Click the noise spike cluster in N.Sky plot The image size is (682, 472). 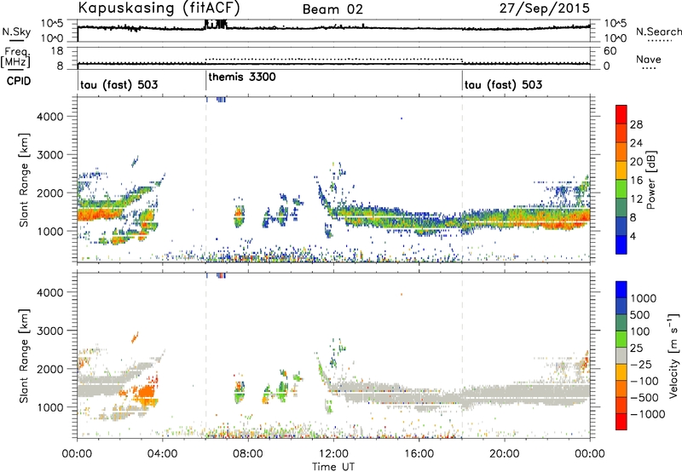[216, 25]
